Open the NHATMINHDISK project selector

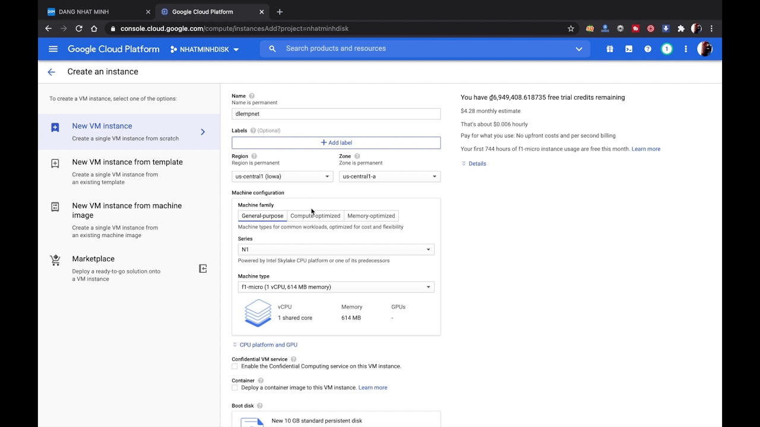204,49
